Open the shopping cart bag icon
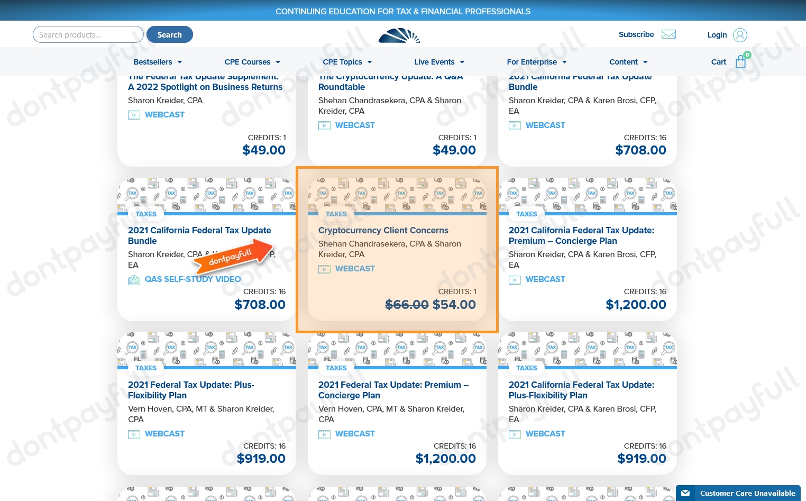Screen dimensions: 806x501 (740, 61)
